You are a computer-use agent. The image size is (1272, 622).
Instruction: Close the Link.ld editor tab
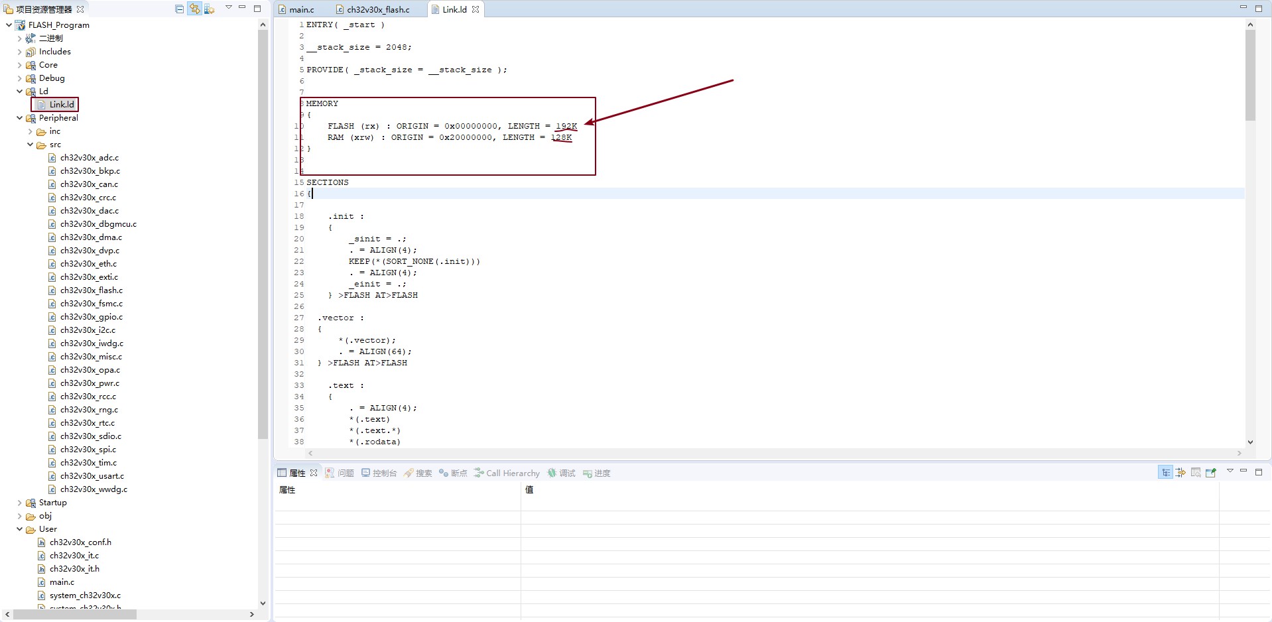476,9
